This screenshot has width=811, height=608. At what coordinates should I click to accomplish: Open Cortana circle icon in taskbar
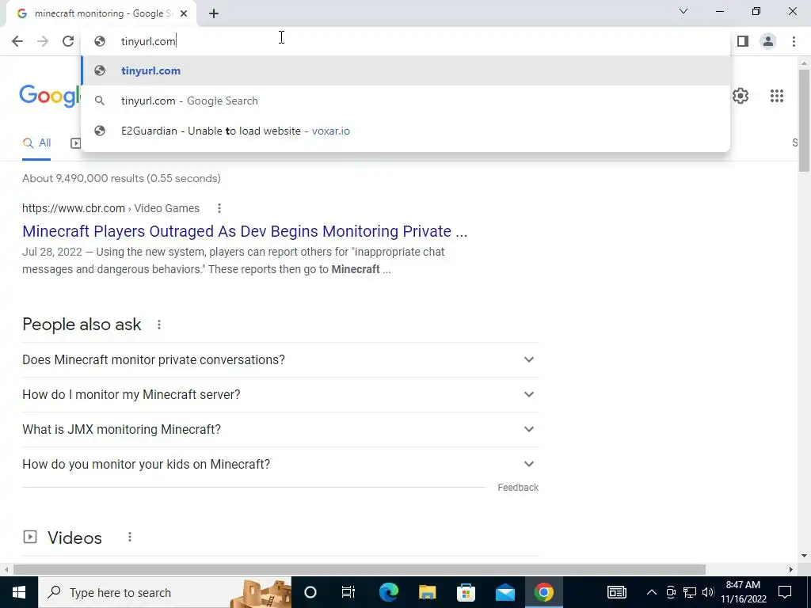310,592
